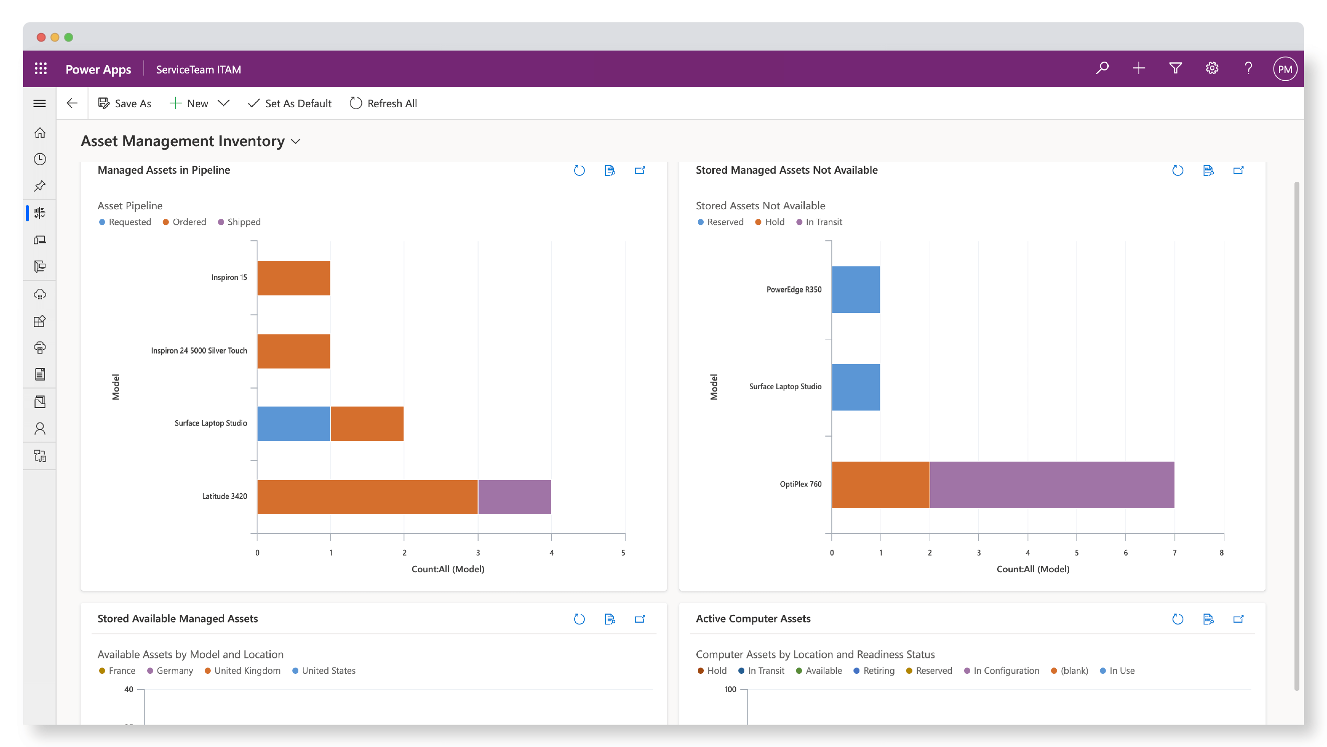Expand Stored Managed Assets Not Available chart
This screenshot has width=1327, height=747.
click(x=1238, y=171)
